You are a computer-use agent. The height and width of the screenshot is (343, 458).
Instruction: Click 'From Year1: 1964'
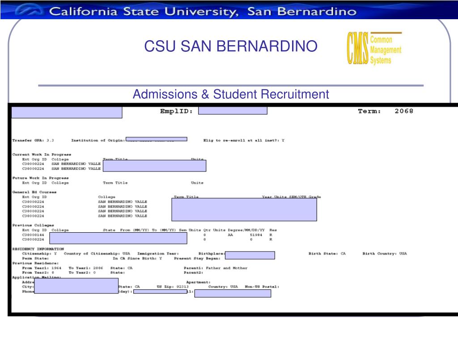(42, 268)
